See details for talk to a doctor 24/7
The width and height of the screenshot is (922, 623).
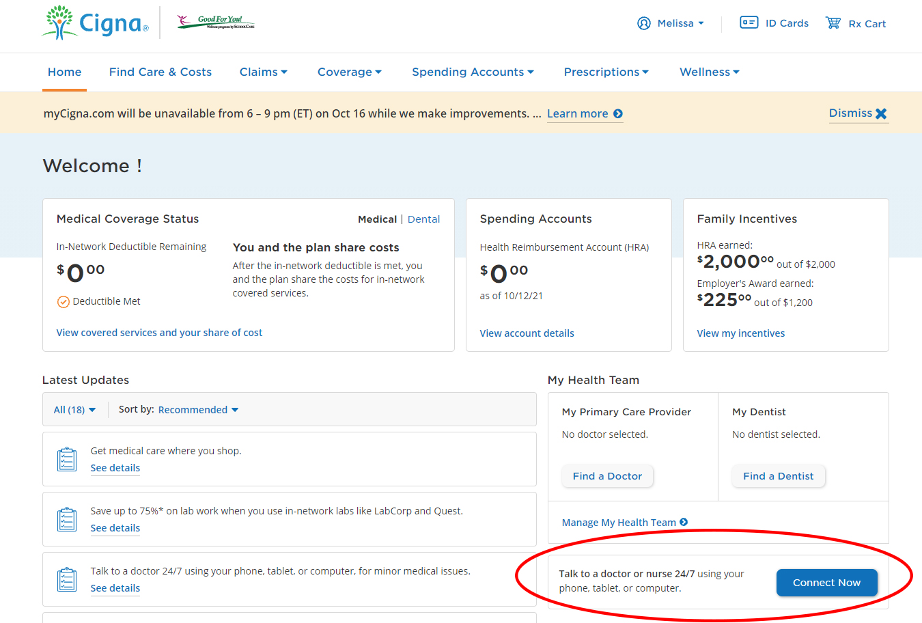pyautogui.click(x=115, y=588)
